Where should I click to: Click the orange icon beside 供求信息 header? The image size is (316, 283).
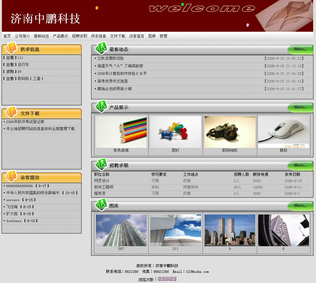point(12,48)
